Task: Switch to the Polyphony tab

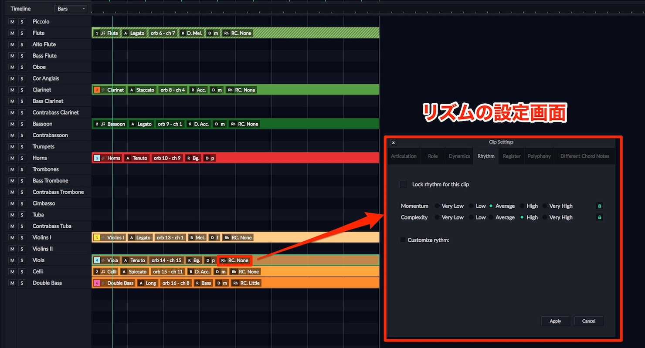Action: [539, 156]
